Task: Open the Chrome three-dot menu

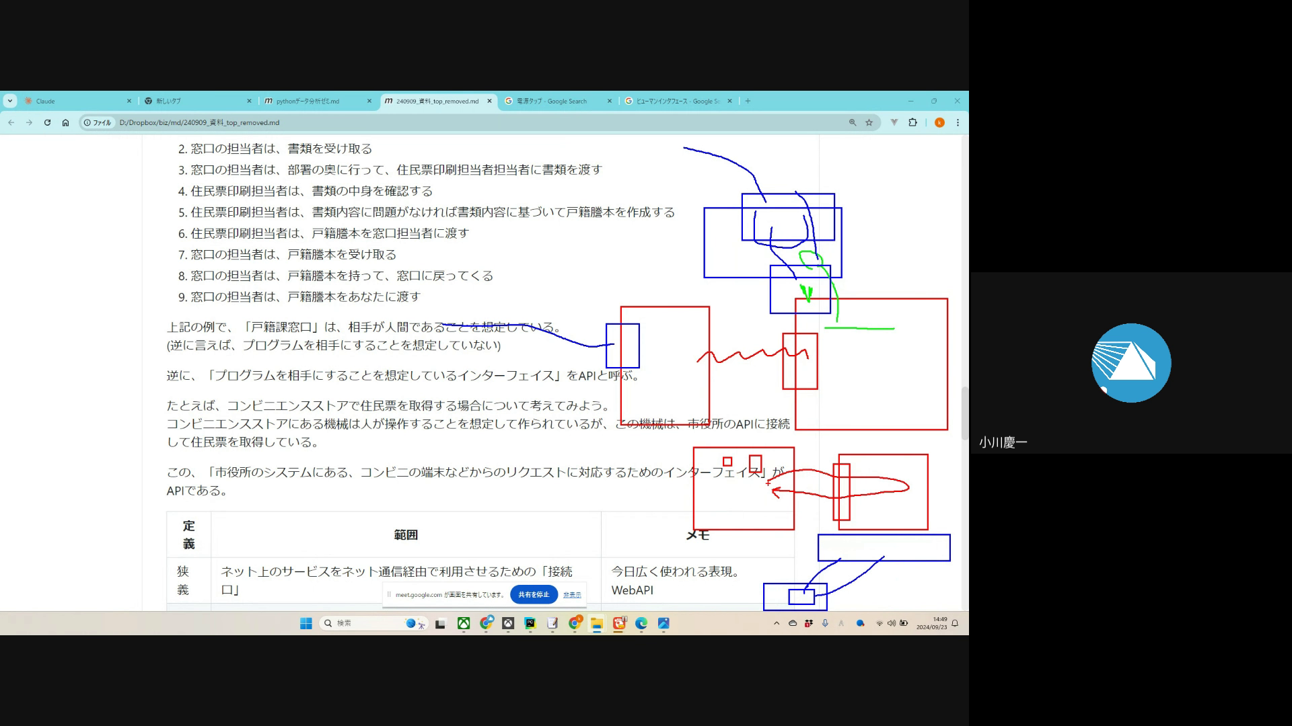Action: (958, 122)
